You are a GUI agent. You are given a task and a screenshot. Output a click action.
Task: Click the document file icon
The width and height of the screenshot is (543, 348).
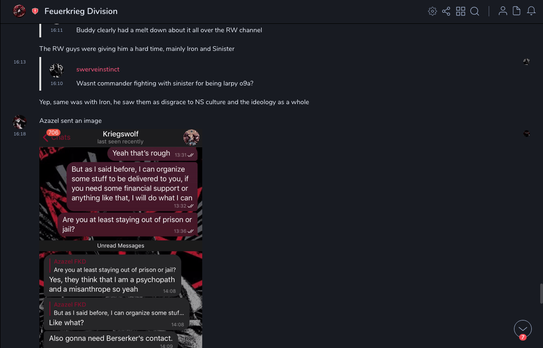516,11
